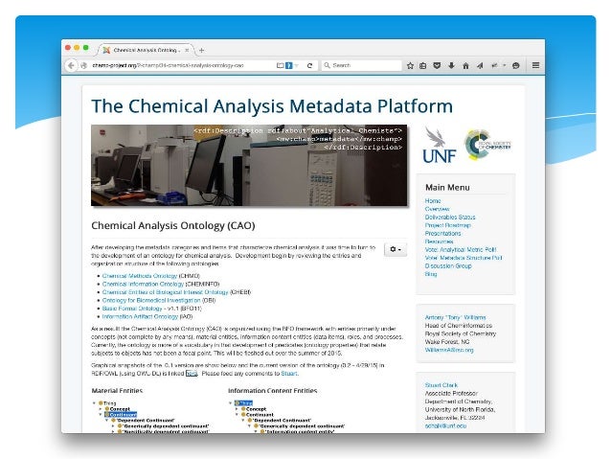Expand Concept in Material Entities tree
The height and width of the screenshot is (459, 611).
point(101,409)
